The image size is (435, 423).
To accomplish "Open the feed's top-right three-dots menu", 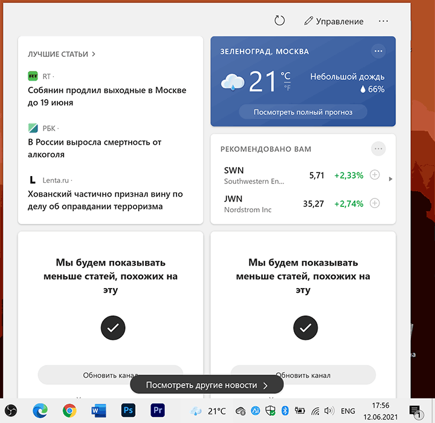I will click(383, 21).
